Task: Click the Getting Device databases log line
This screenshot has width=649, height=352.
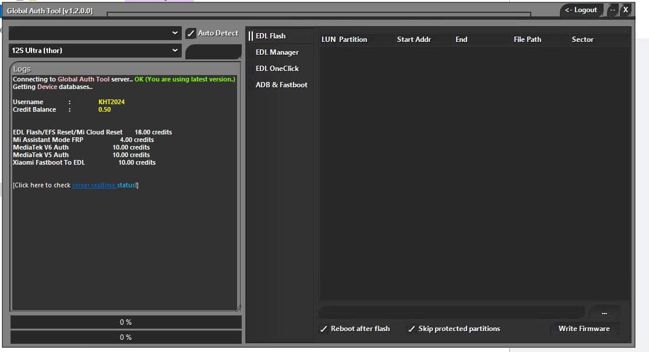Action: click(52, 87)
